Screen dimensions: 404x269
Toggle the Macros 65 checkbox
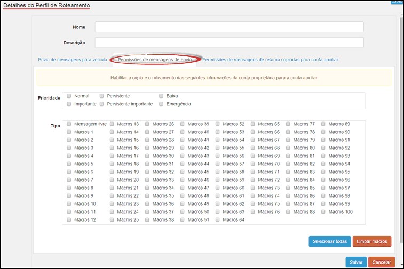pos(252,124)
